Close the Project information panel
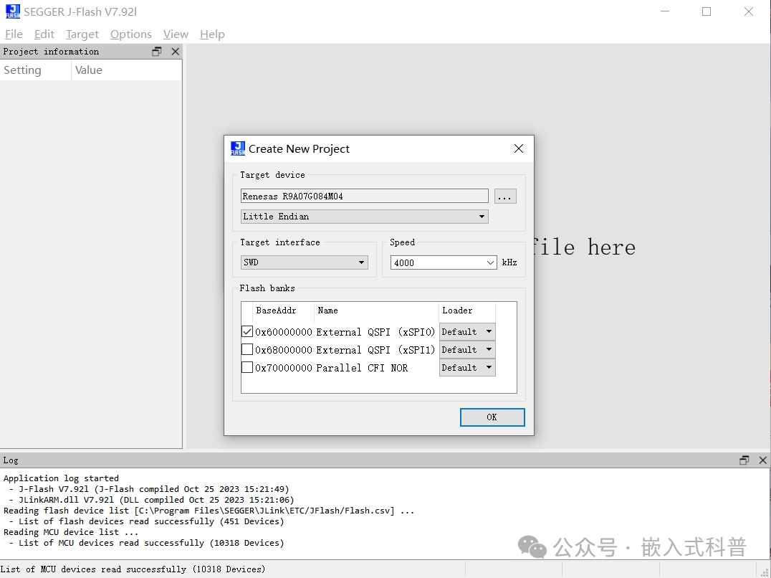771x578 pixels. [x=175, y=51]
